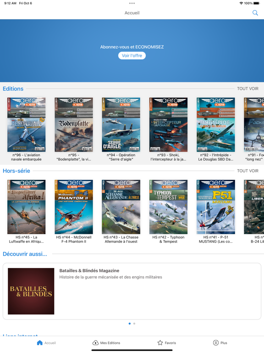Open n°93 Shoki intercepteur cover
The image size is (264, 353).
tap(168, 125)
